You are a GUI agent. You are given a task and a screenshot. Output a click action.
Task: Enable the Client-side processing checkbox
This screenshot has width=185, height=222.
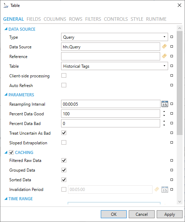64,76
